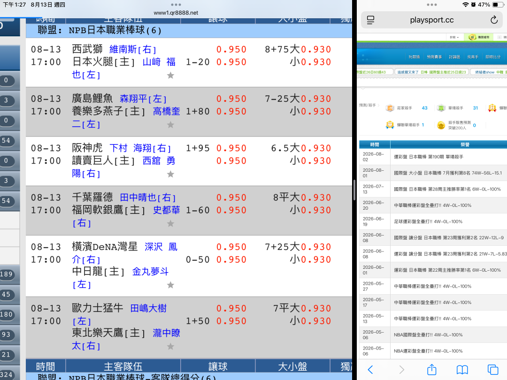Open the 即時比分 menu
Viewport: 507px width, 380px height.
(x=493, y=57)
